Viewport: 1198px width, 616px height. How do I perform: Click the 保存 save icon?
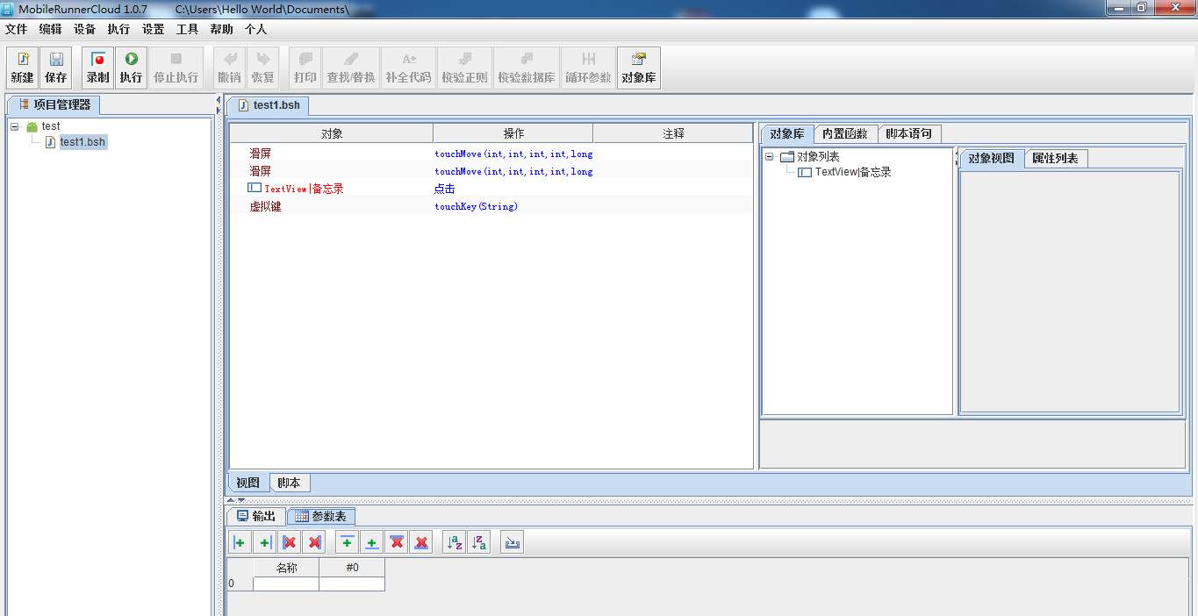pos(54,67)
